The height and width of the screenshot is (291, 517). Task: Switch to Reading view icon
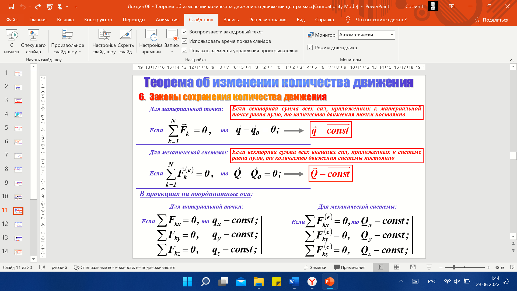pos(413,267)
